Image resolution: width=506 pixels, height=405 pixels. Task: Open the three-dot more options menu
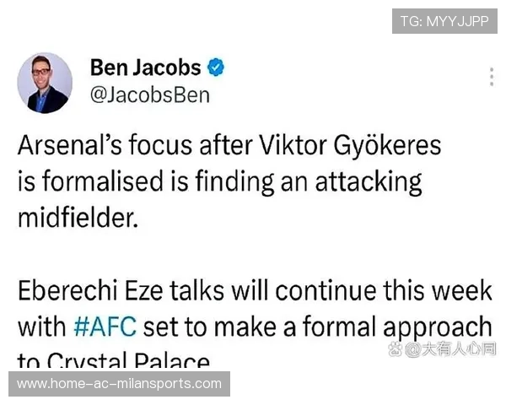[x=492, y=77]
